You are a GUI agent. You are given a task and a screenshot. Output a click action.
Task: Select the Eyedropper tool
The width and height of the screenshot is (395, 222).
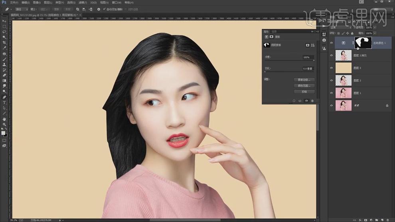[x=4, y=48]
